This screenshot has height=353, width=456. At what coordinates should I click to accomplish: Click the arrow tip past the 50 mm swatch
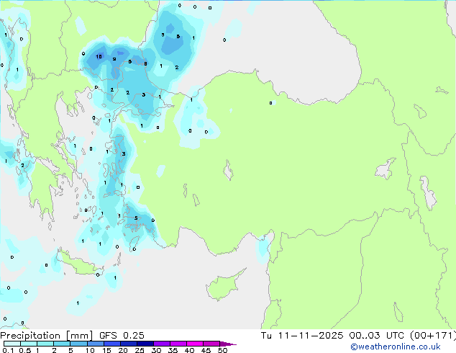[228, 344]
